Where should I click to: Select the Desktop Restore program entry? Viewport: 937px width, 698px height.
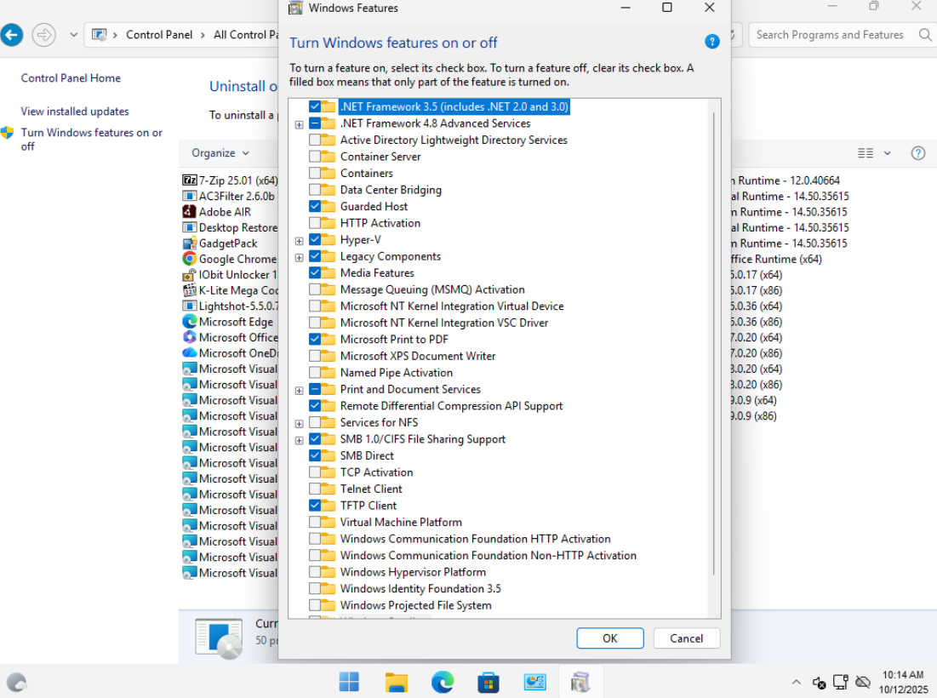[x=230, y=227]
